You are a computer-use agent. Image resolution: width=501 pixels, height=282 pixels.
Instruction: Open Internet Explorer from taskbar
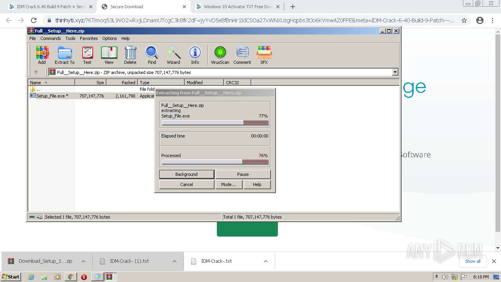(31, 277)
